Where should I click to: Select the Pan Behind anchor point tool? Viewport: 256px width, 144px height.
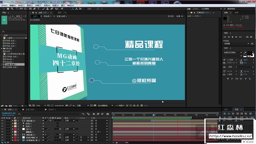click(25, 9)
